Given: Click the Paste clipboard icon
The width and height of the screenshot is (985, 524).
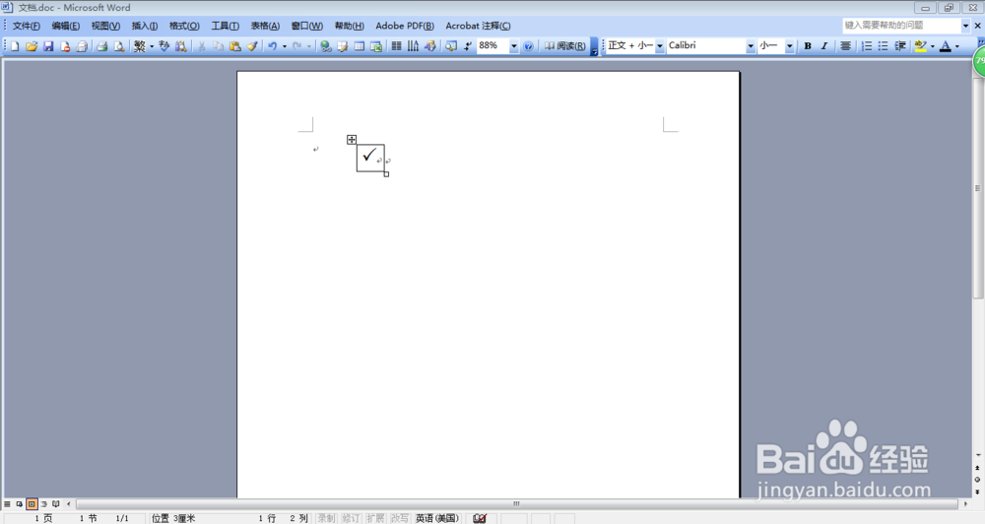Looking at the screenshot, I should click(x=235, y=46).
